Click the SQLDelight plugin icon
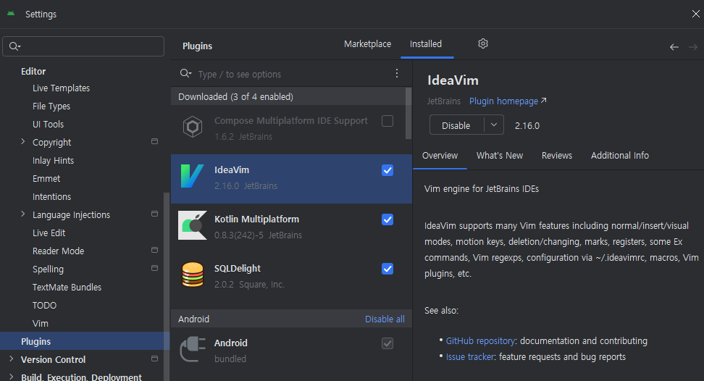704x381 pixels. (x=193, y=275)
